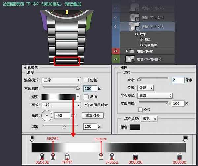Screen dimensions: 198x166
Task: Hide the 表链-下-中2-4 layer
Action: click(115, 17)
